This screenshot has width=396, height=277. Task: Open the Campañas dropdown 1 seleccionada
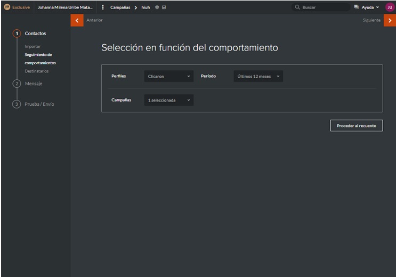pos(168,100)
